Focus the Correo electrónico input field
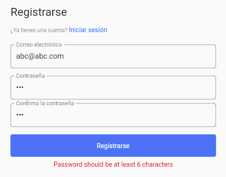 pyautogui.click(x=113, y=56)
